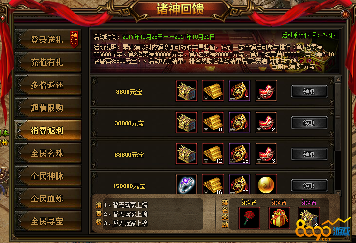Select the 超值限购 tab
The image size is (356, 243).
48,108
